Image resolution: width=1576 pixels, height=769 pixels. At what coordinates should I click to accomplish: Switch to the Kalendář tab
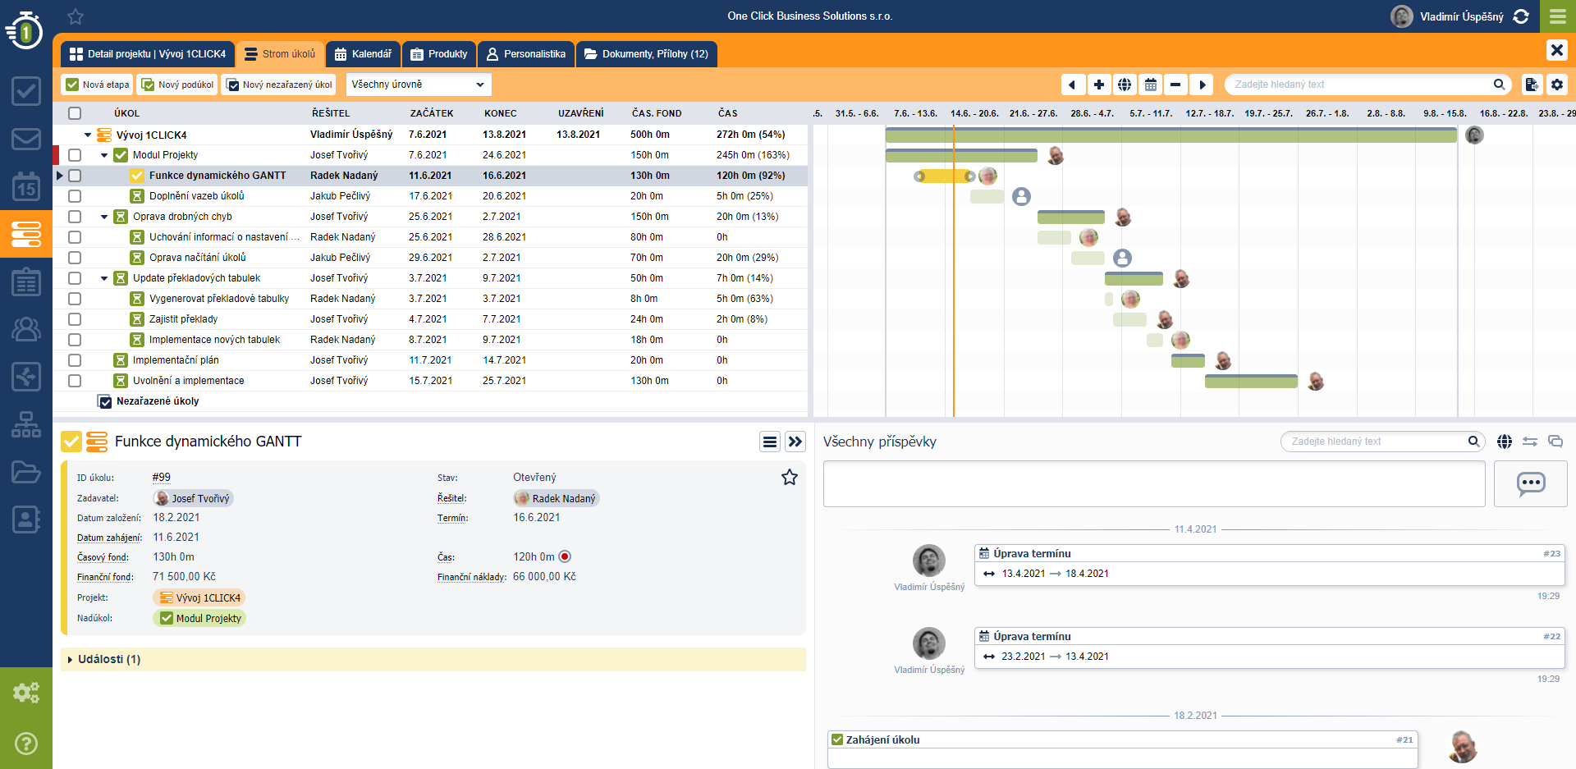pos(363,54)
